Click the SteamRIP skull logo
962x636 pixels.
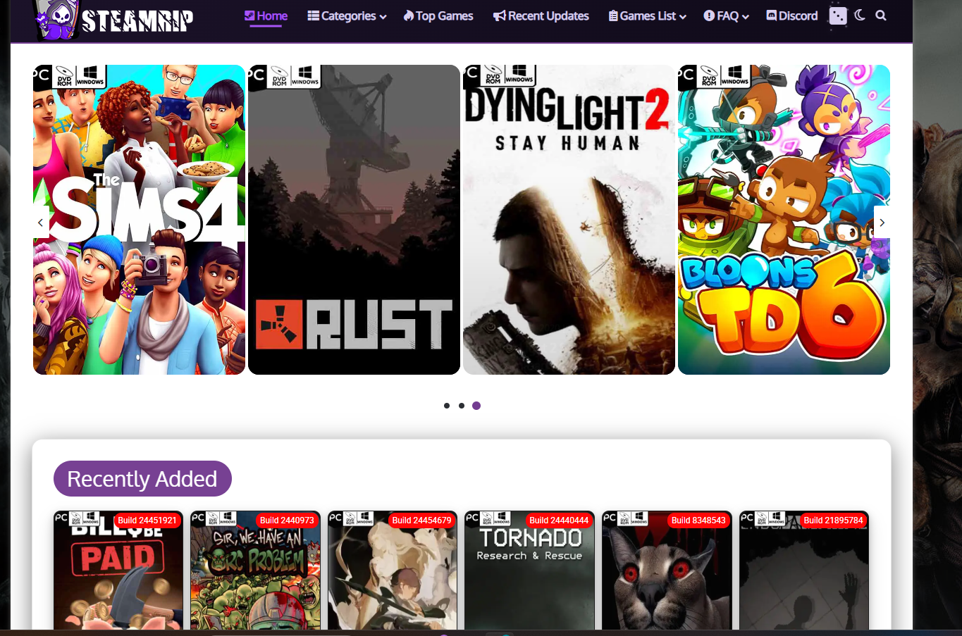[113, 20]
